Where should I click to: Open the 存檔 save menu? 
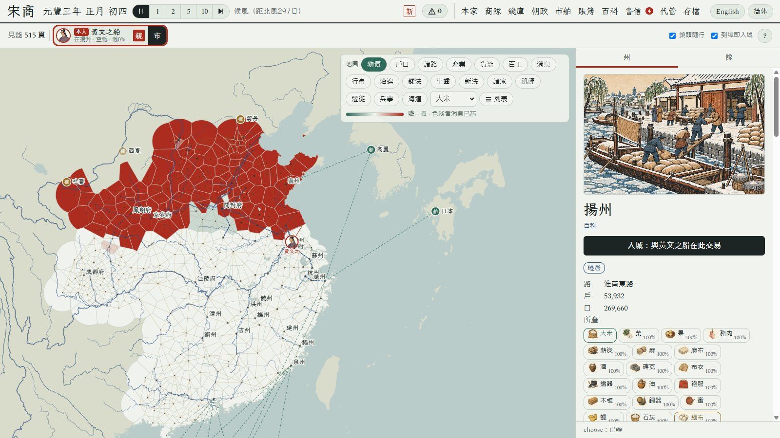692,11
